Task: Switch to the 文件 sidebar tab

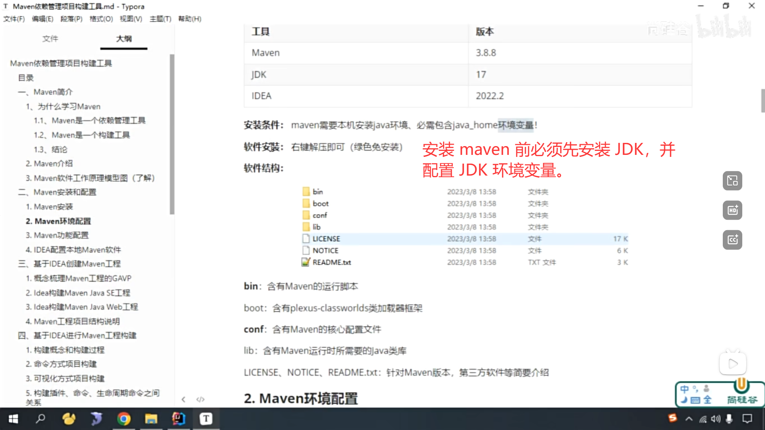Action: pos(50,39)
